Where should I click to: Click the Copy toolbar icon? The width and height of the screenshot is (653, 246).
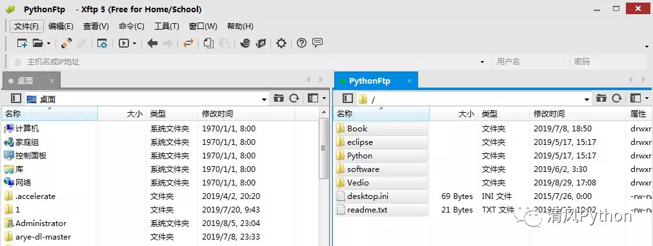(208, 43)
